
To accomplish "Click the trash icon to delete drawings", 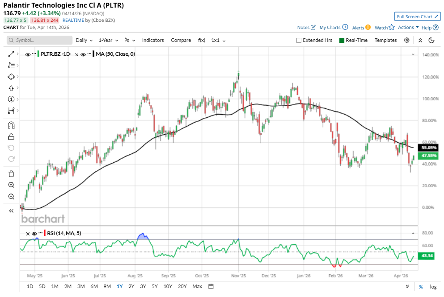I will 11,173.
